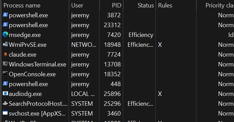This screenshot has width=234, height=122.
Task: Click PID value 25296
Action: click(112, 104)
